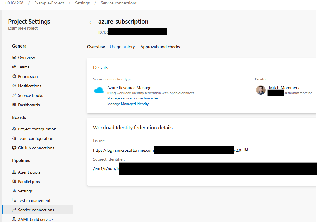Click the GitHub logo icon

tap(14, 148)
